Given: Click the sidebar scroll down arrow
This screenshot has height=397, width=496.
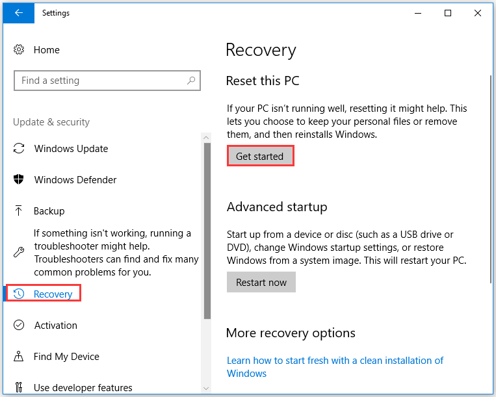Looking at the screenshot, I should coord(206,388).
